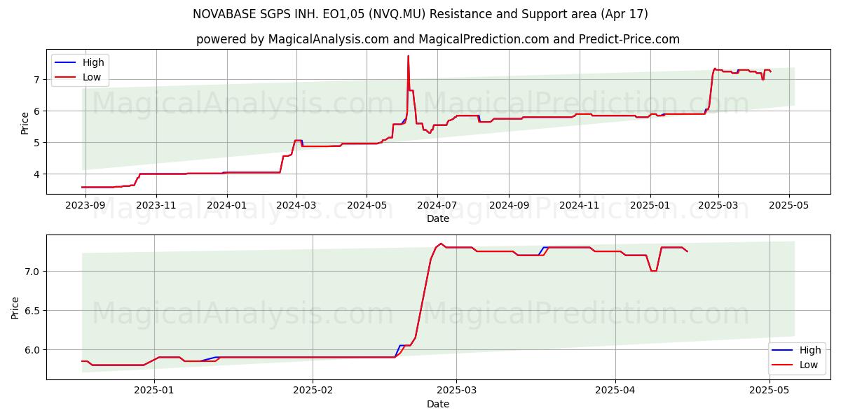Screen dimensions: 841x420
Task: Click the red Low line swatch in full-history legend
Action: click(66, 78)
